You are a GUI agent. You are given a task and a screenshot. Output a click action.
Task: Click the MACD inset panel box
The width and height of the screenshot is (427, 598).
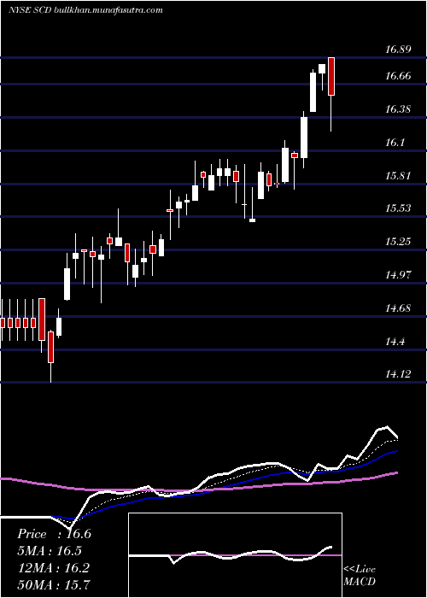click(235, 555)
